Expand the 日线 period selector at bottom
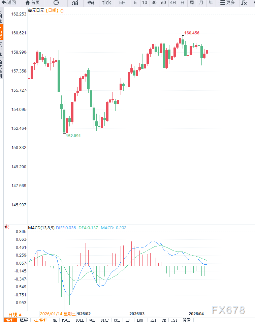This screenshot has width=255, height=322. pyautogui.click(x=15, y=314)
